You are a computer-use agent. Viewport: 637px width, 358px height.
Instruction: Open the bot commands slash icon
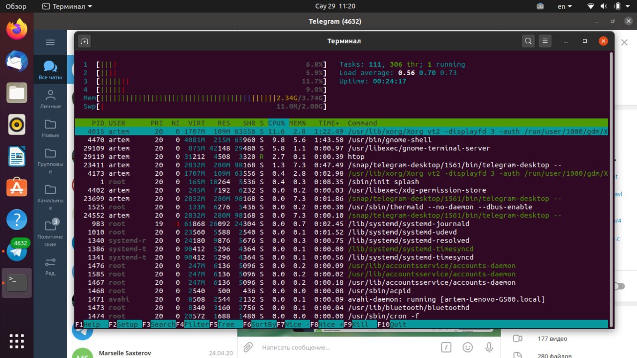[x=446, y=347]
